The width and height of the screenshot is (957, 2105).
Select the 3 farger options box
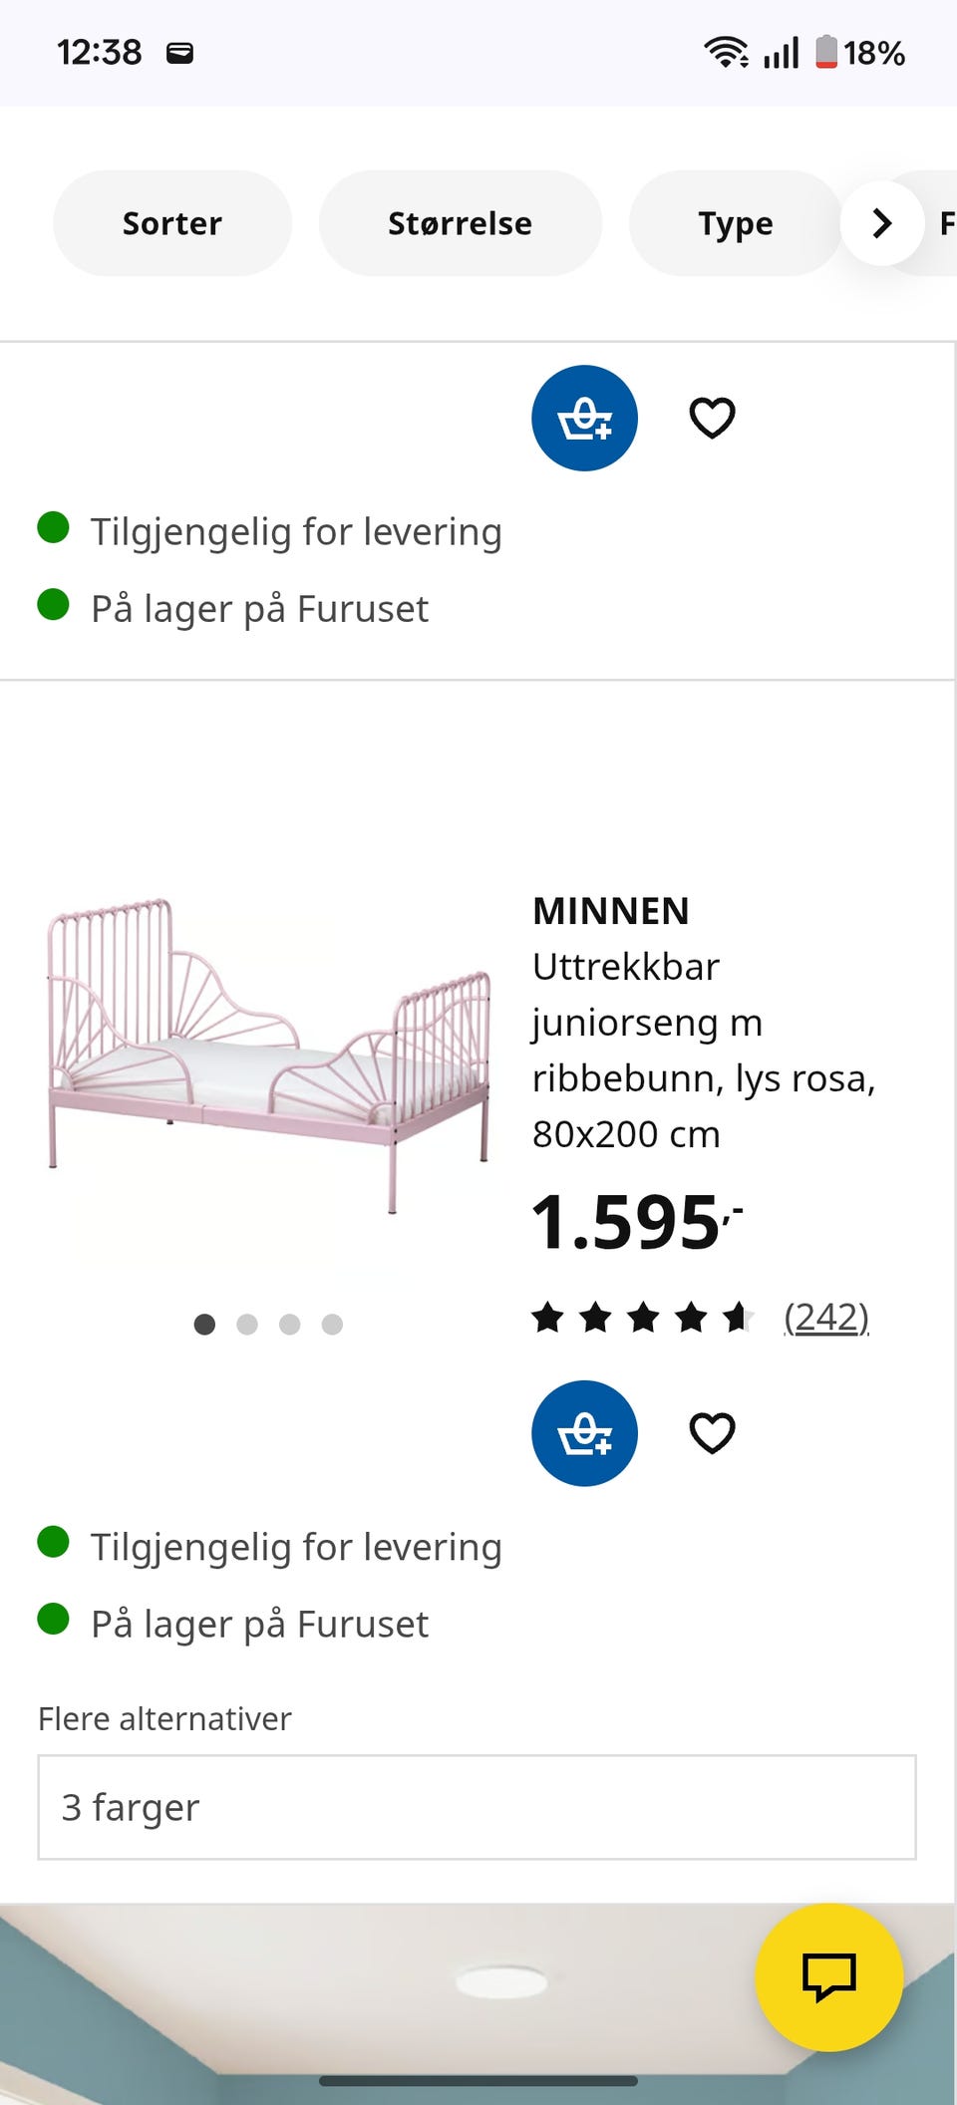[477, 1807]
